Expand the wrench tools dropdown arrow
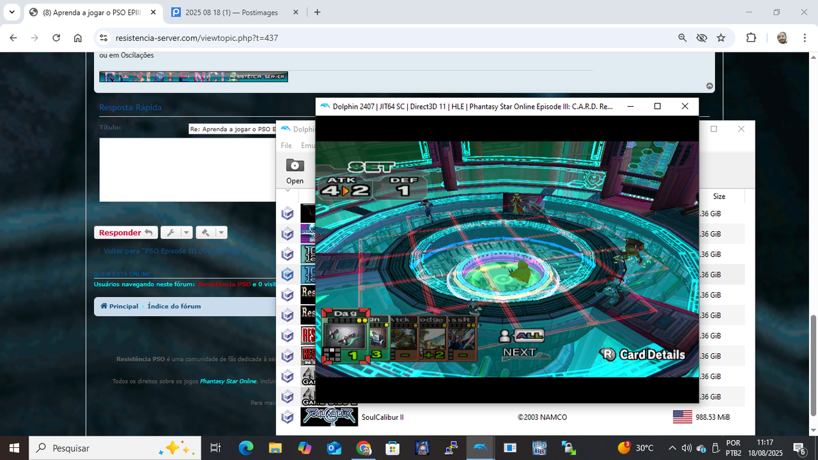Viewport: 818px width, 460px height. [187, 233]
